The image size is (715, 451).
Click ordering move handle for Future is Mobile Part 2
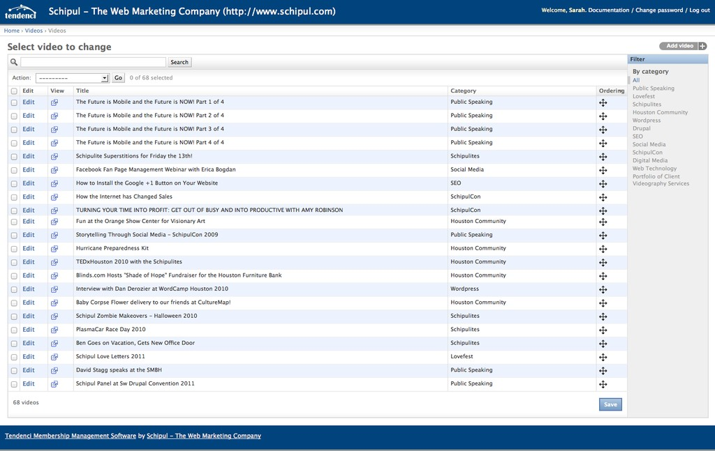pos(603,116)
